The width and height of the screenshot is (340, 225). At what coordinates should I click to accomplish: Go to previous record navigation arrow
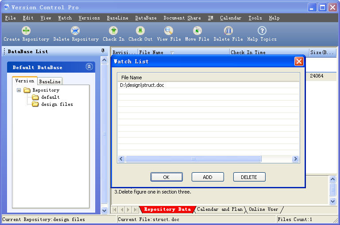(x=122, y=209)
